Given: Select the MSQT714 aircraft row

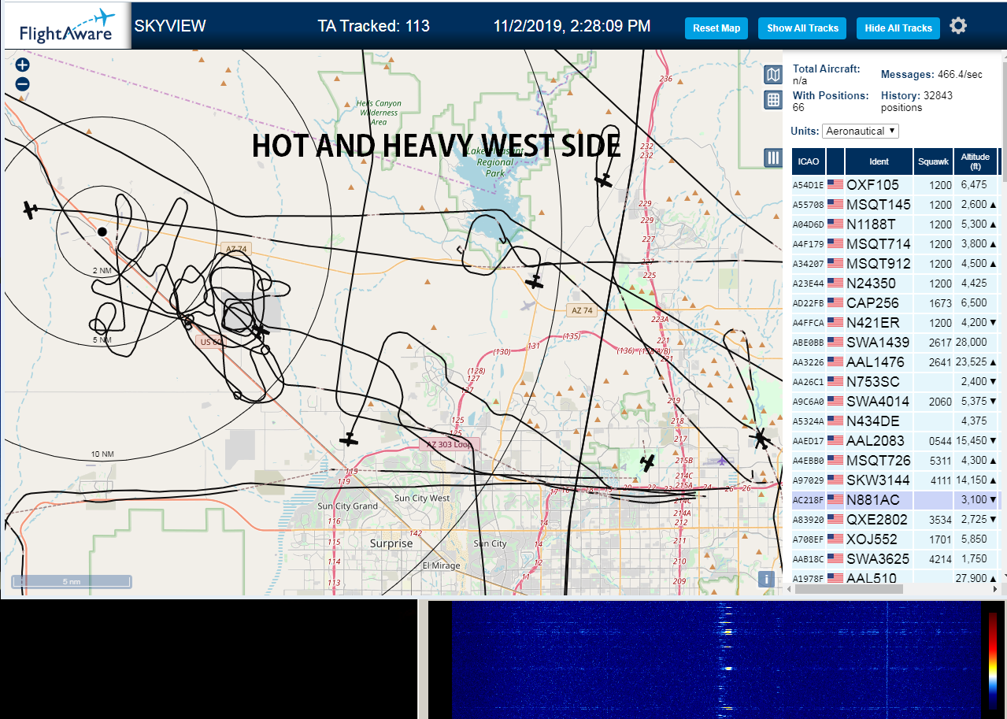Looking at the screenshot, I should 895,244.
